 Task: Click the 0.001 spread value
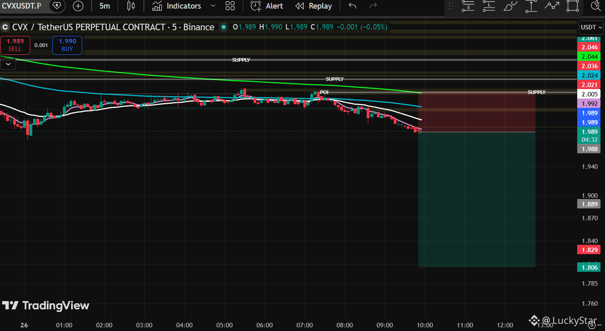click(x=41, y=45)
